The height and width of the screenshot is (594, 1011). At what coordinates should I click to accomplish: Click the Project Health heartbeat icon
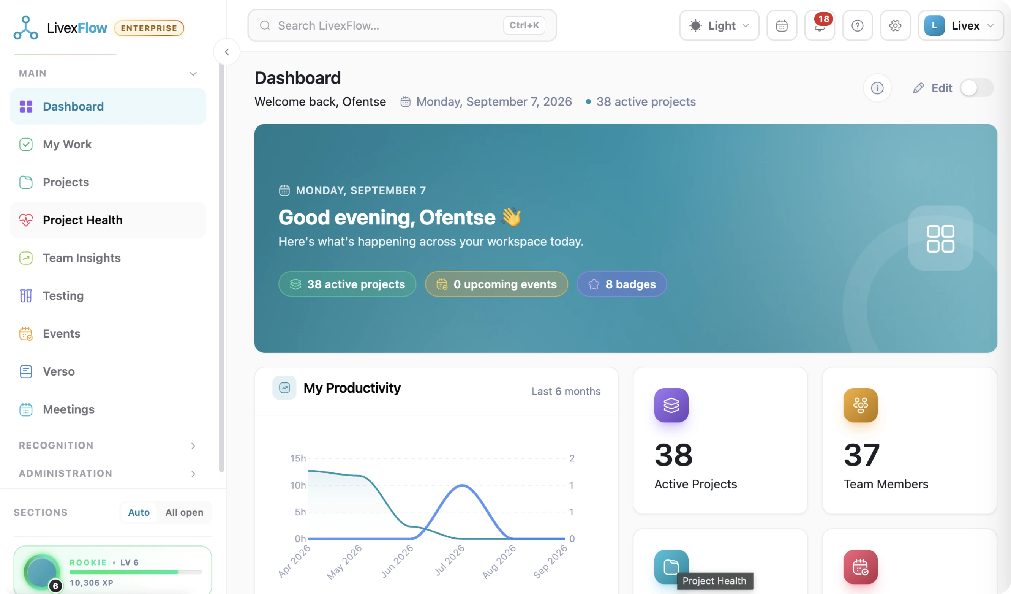(26, 220)
